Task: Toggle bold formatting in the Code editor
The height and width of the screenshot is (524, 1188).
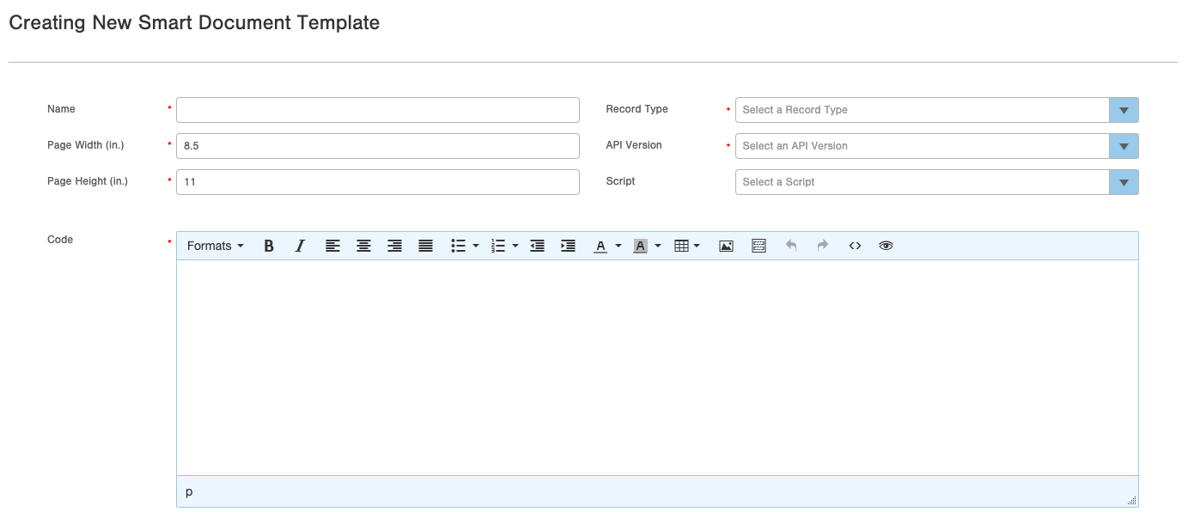Action: point(269,246)
